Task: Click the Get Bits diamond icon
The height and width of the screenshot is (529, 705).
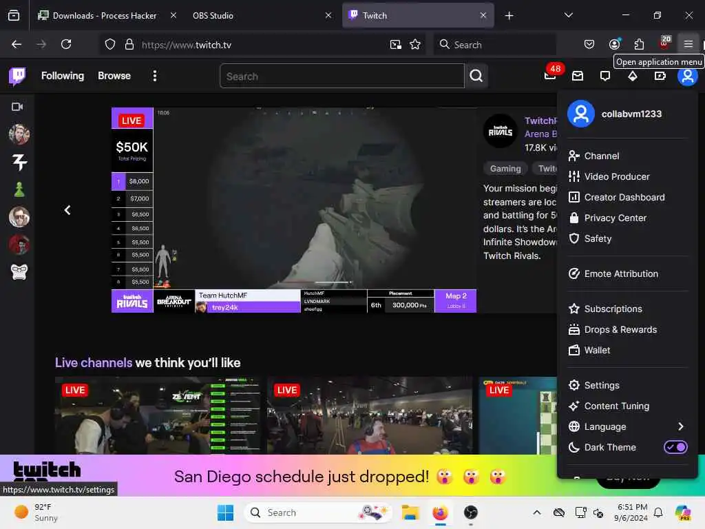Action: click(632, 76)
